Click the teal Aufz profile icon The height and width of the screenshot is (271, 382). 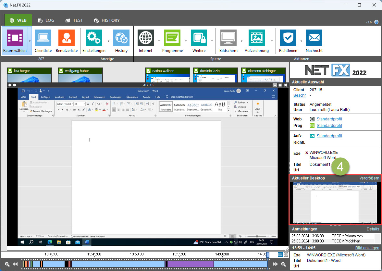pyautogui.click(x=312, y=136)
